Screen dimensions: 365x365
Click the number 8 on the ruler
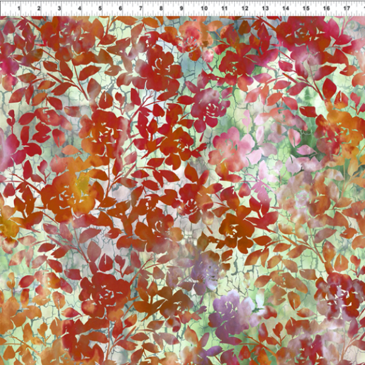coord(161,9)
